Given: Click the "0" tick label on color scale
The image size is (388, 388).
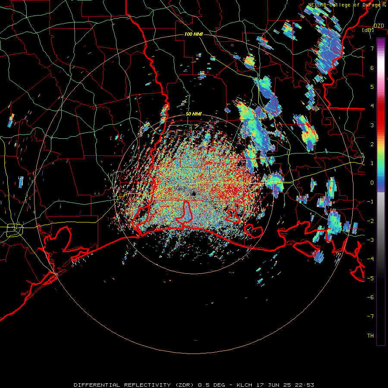Looking at the screenshot, I should (372, 183).
